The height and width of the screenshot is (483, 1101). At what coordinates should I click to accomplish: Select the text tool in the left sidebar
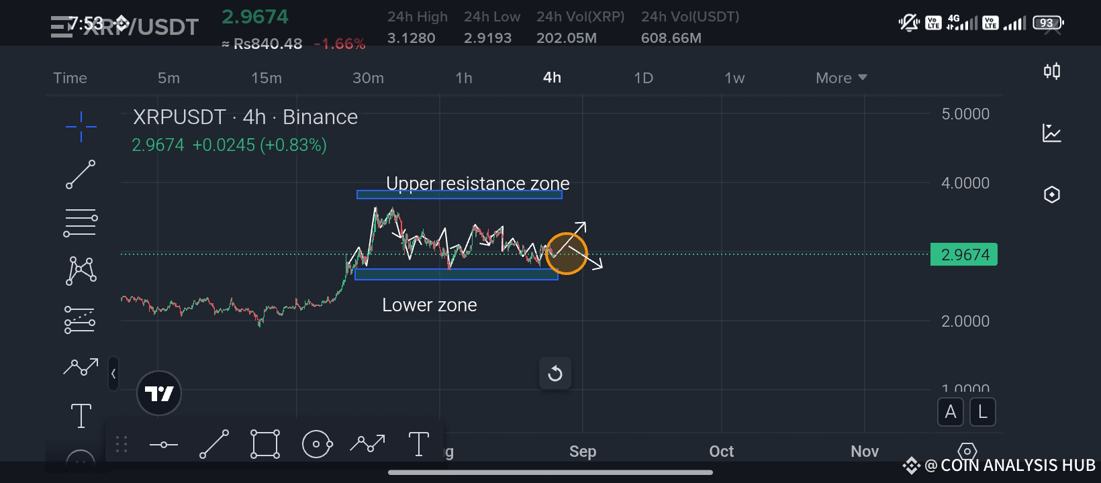[81, 415]
